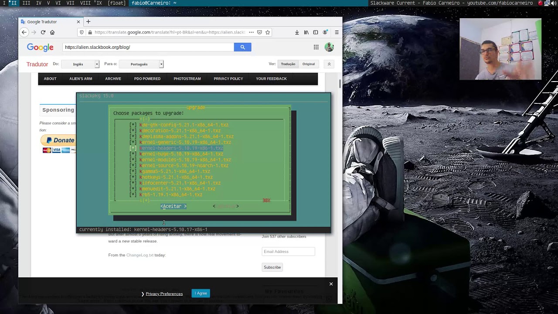Click the padlock site security icon
This screenshot has height=314, width=558.
[90, 32]
